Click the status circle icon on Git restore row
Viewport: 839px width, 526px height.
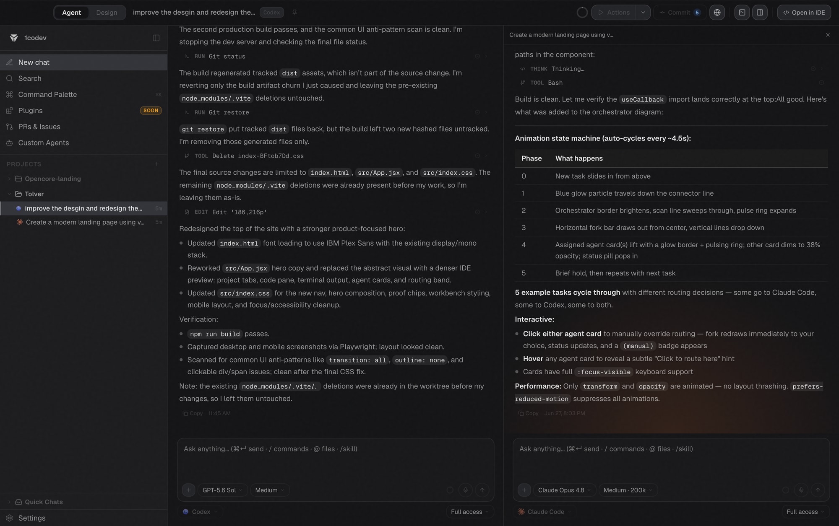tap(477, 112)
